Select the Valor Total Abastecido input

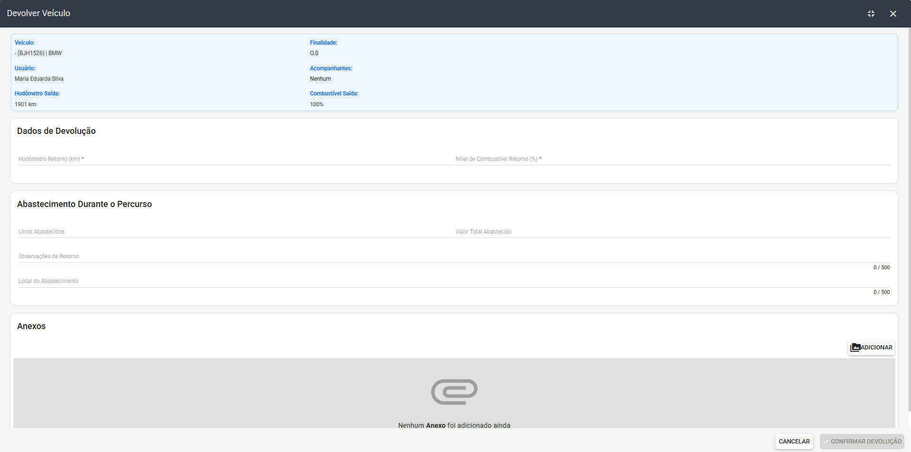[673, 232]
